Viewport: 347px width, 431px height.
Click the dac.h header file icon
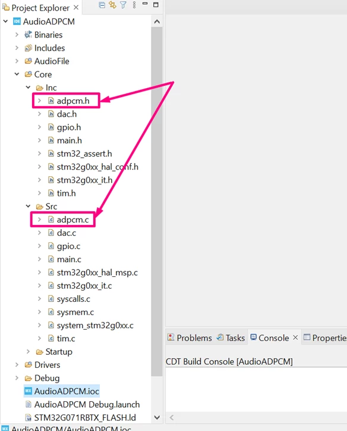click(x=51, y=114)
